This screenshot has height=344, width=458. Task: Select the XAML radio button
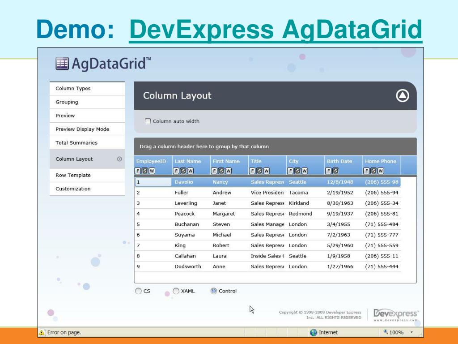click(176, 291)
